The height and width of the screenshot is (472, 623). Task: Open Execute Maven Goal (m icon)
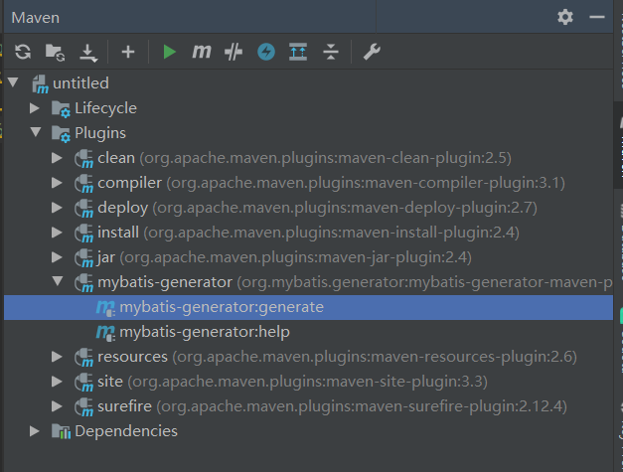(202, 52)
